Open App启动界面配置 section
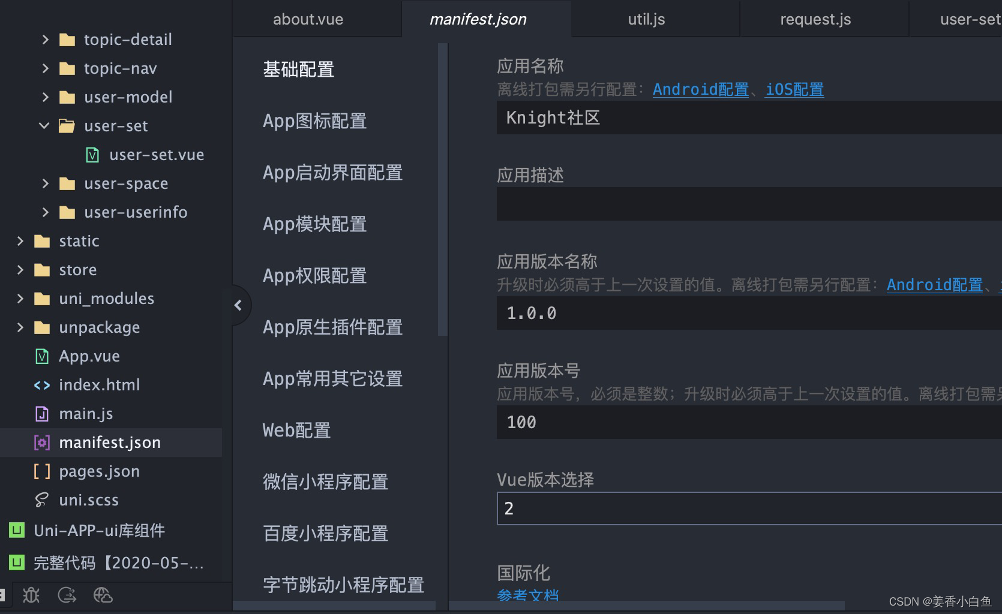 point(332,173)
